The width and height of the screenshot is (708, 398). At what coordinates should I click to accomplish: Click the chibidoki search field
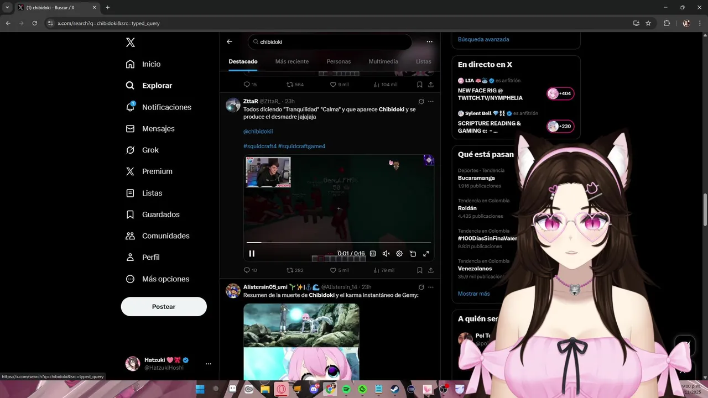tap(330, 41)
